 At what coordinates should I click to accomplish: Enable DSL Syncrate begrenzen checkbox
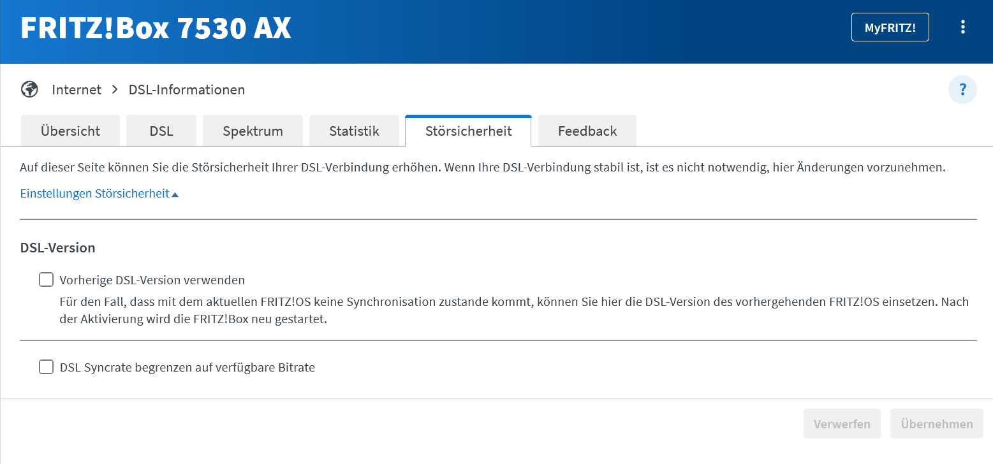click(x=46, y=367)
